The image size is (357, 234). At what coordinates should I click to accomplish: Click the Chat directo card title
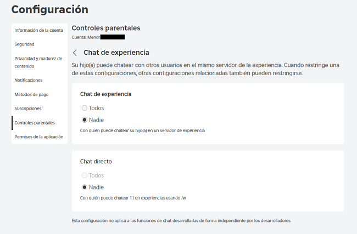pos(96,162)
